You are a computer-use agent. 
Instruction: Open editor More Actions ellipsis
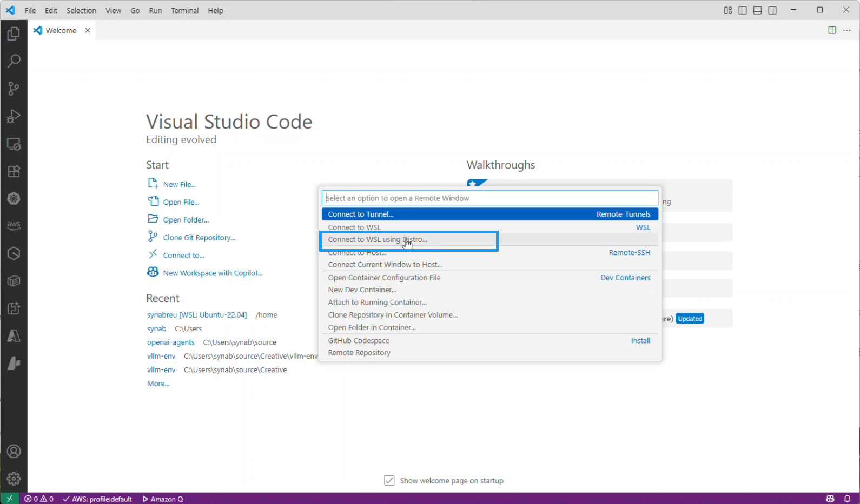pyautogui.click(x=847, y=30)
